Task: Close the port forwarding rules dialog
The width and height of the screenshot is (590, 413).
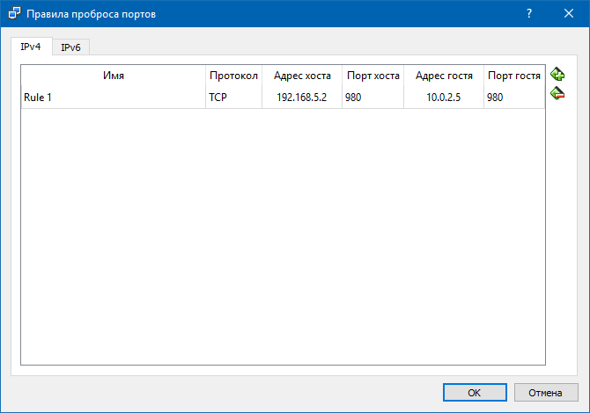Action: [568, 14]
